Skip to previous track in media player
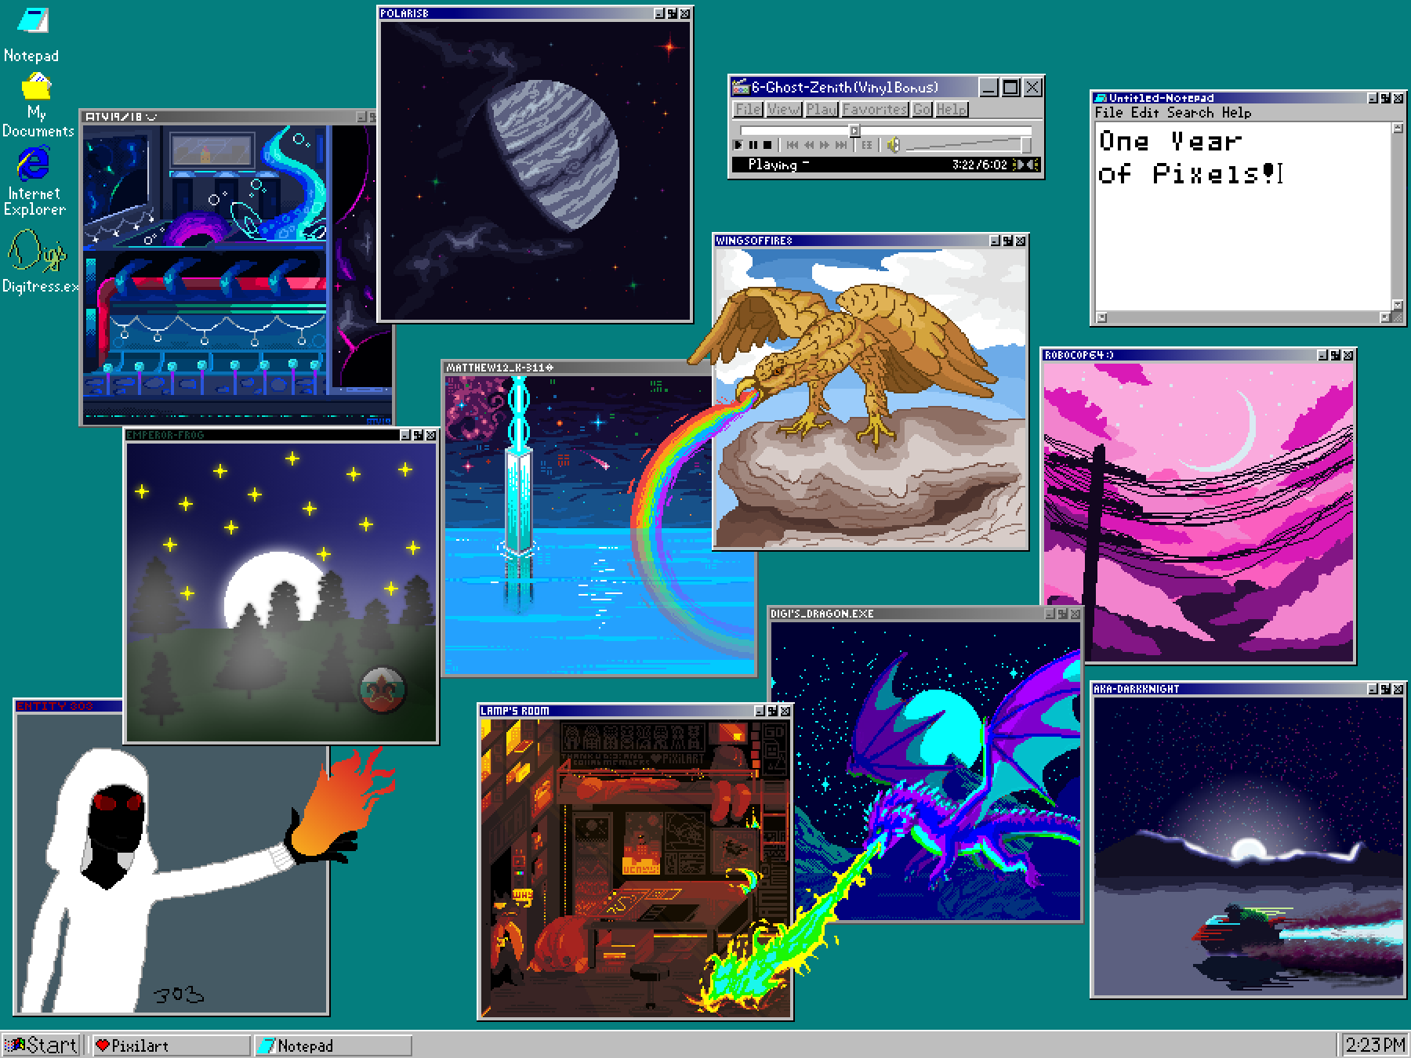The width and height of the screenshot is (1411, 1058). (x=793, y=145)
